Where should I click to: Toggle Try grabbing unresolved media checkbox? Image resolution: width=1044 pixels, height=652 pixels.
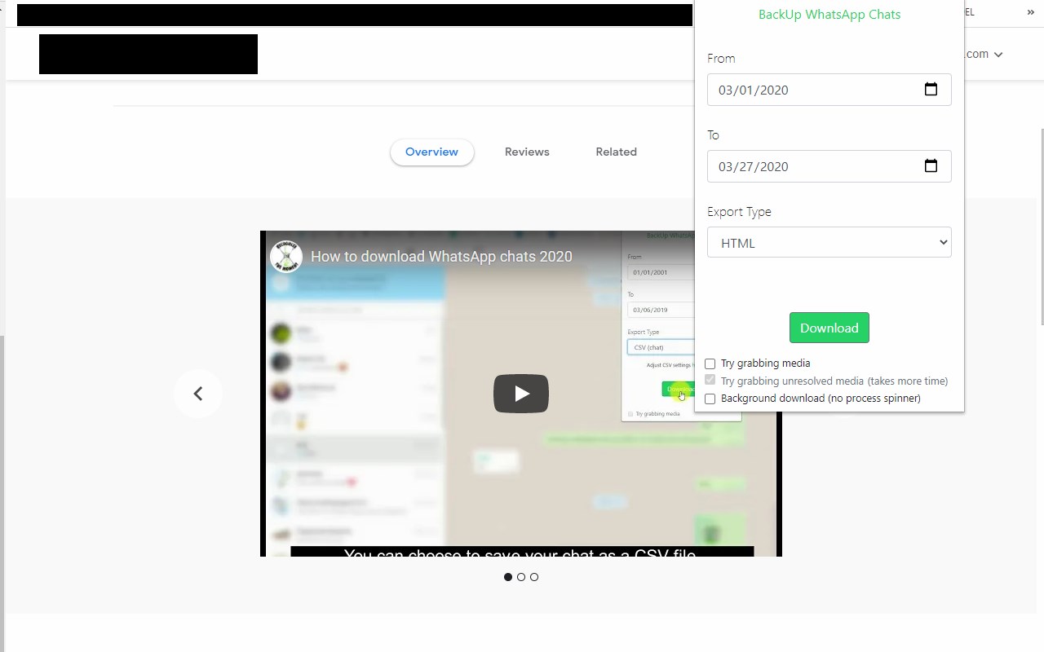(710, 381)
